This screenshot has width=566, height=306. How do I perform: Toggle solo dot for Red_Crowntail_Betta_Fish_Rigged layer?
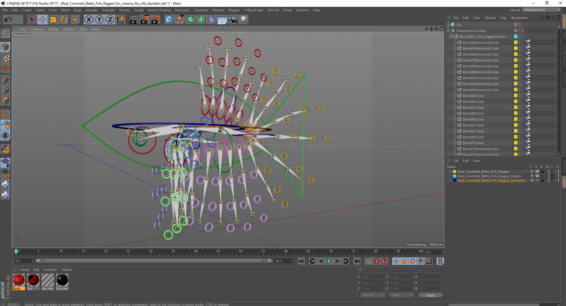[532, 171]
